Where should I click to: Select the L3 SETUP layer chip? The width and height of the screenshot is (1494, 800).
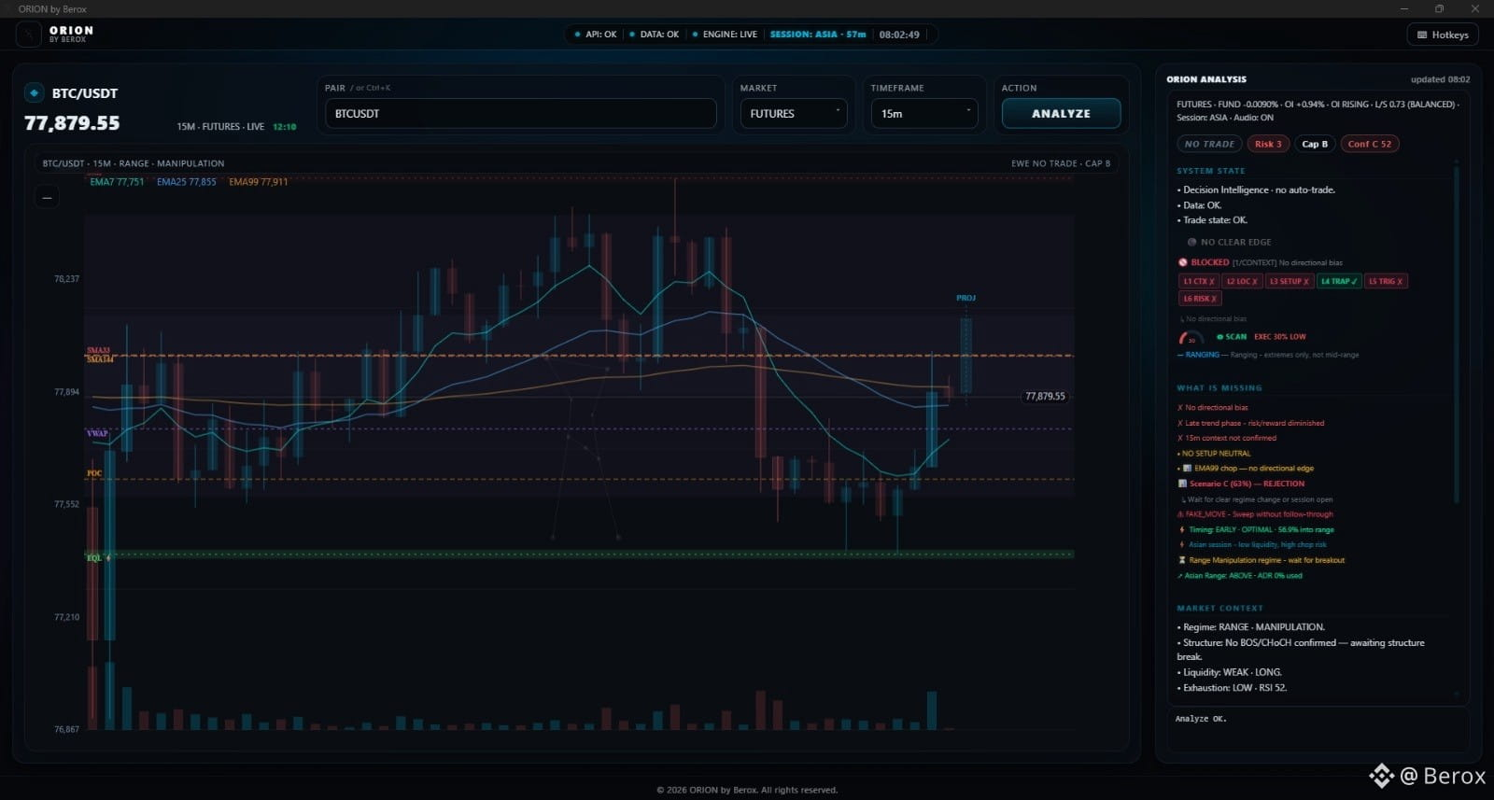point(1290,281)
